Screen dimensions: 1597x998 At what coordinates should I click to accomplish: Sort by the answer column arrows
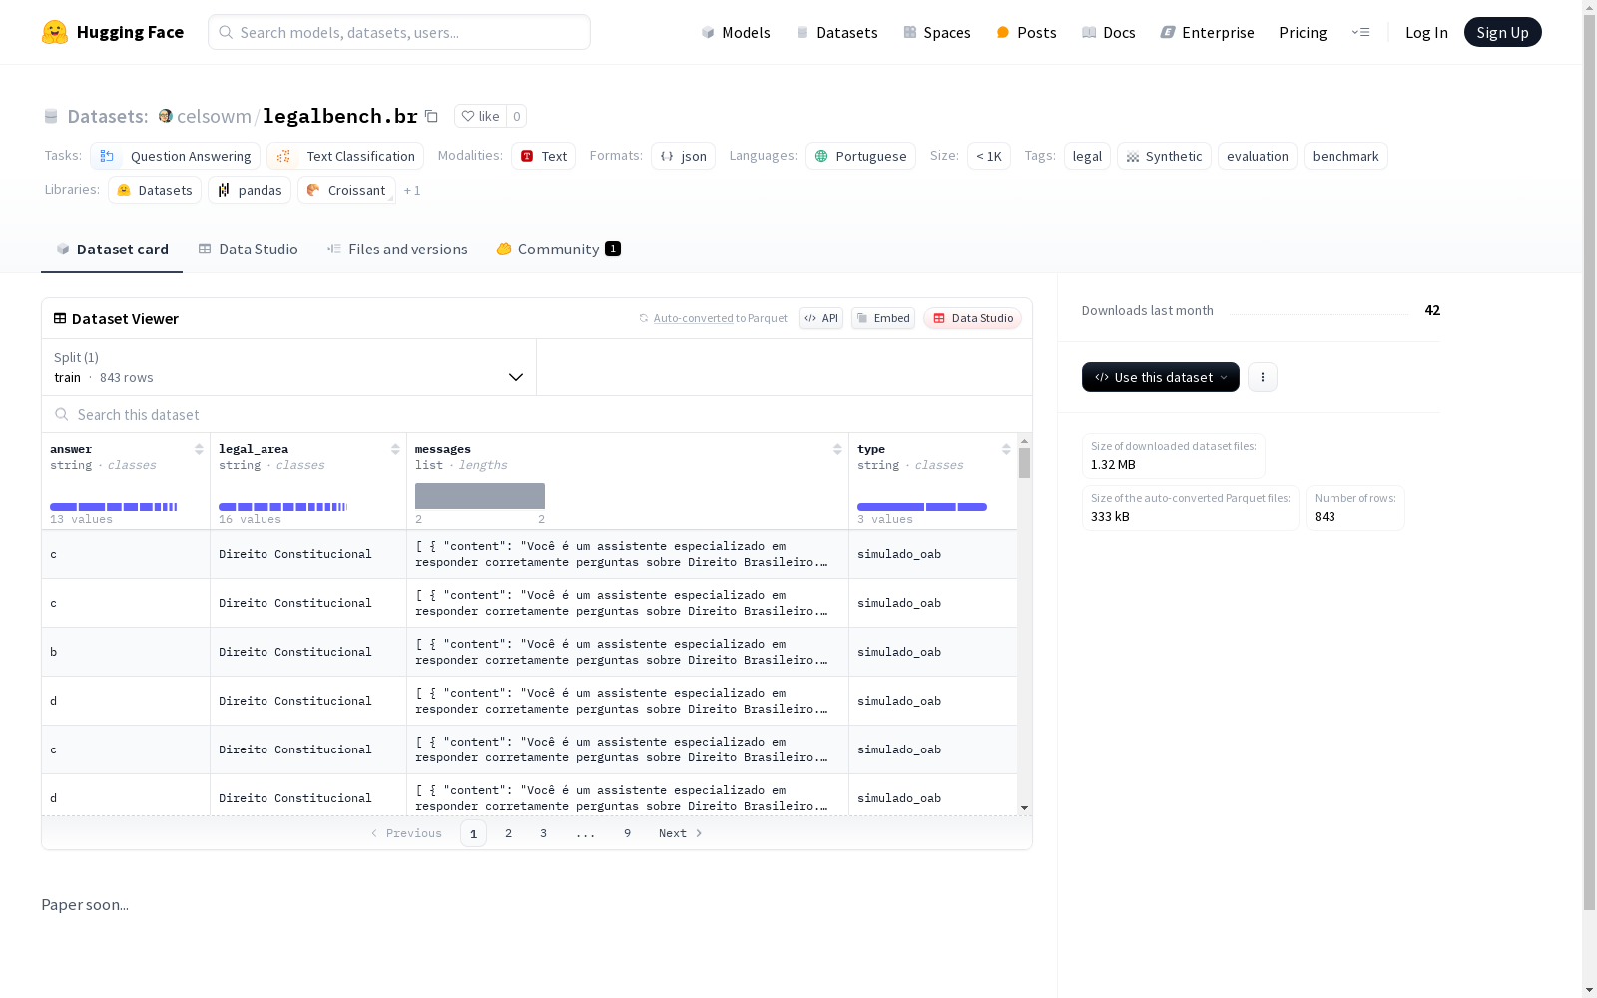click(x=199, y=449)
